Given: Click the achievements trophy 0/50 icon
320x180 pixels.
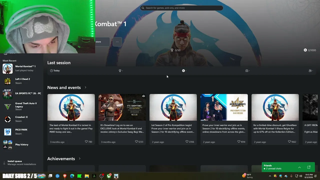Looking at the screenshot, I should coord(172,50).
